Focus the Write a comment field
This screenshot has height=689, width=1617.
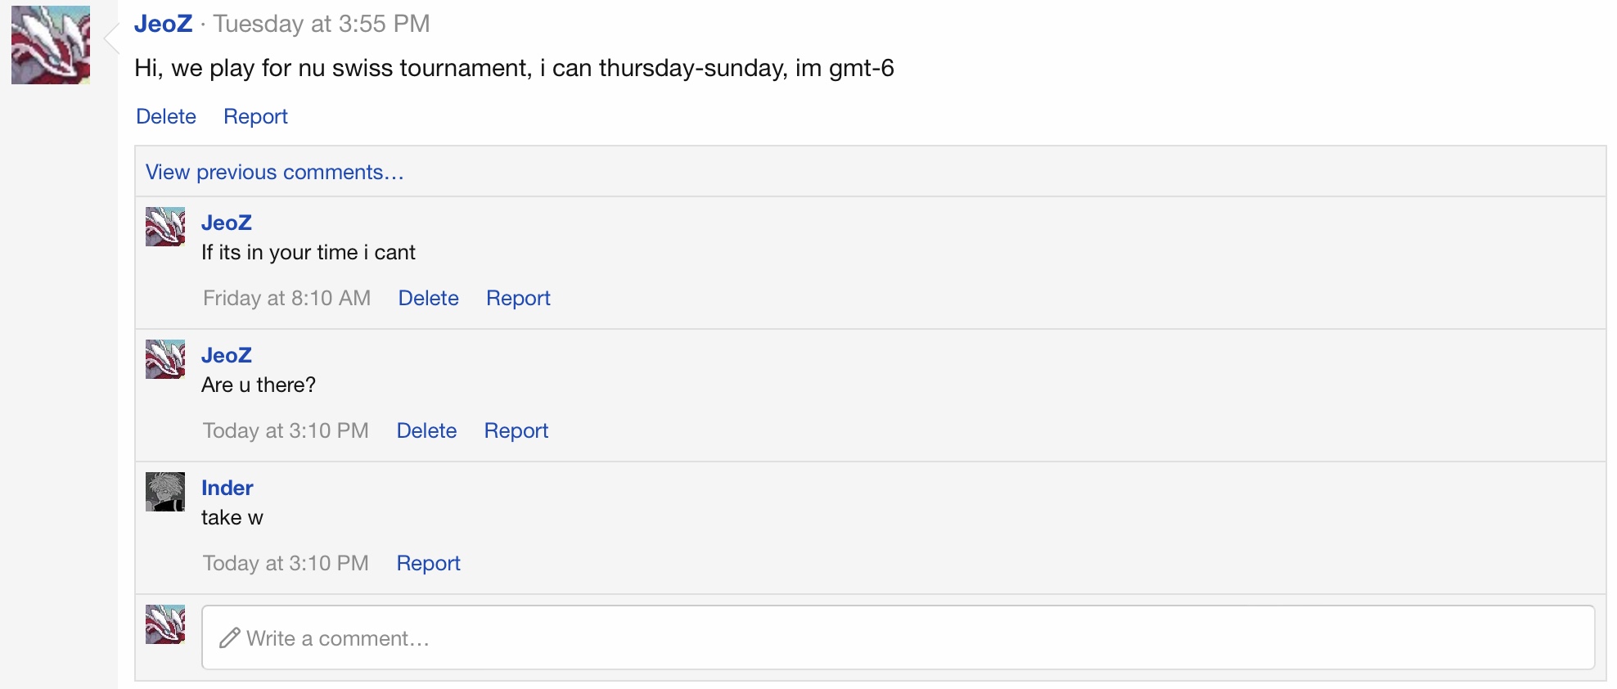[x=900, y=638]
